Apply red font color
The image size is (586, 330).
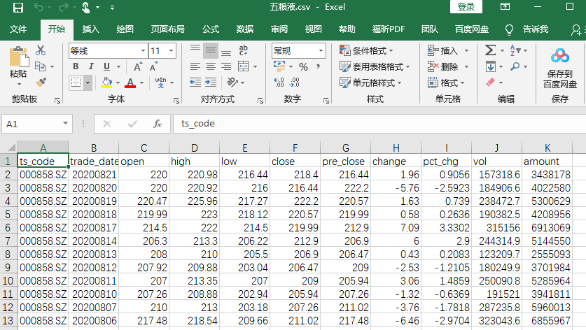[130, 82]
